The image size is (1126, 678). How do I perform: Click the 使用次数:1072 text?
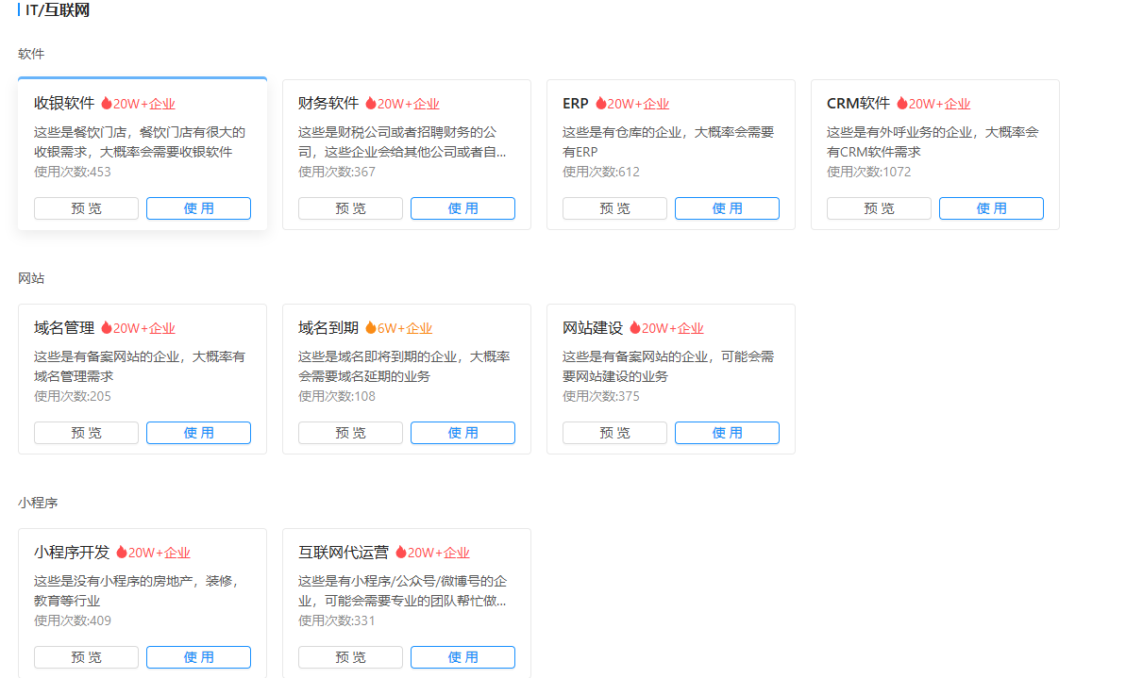tap(869, 172)
